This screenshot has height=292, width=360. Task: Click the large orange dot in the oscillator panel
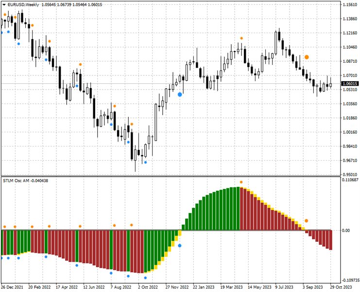pyautogui.click(x=306, y=221)
